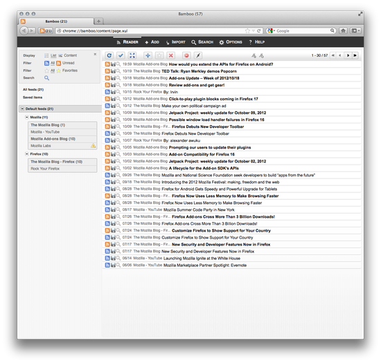Open the Add tab
Image resolution: width=381 pixels, height=363 pixels.
click(152, 42)
